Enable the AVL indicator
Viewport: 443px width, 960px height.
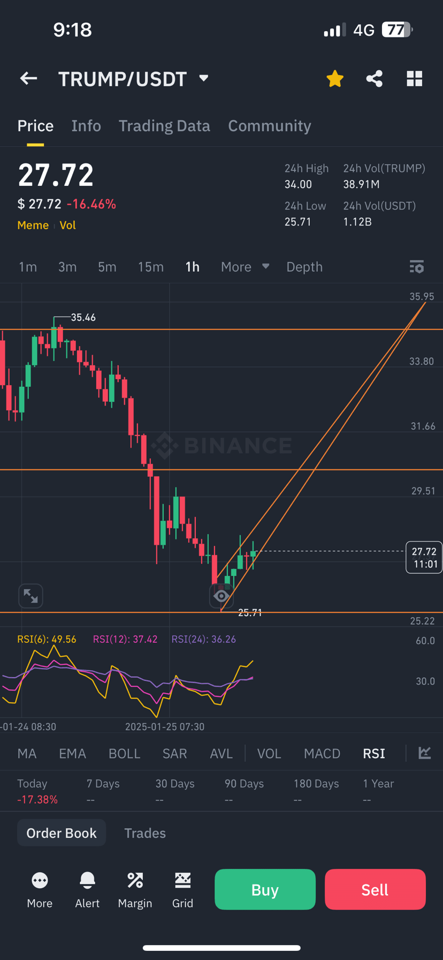coord(221,753)
